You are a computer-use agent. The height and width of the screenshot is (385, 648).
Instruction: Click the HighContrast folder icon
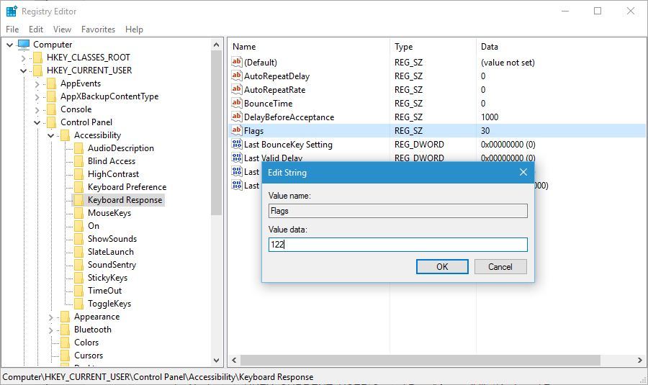tap(78, 174)
